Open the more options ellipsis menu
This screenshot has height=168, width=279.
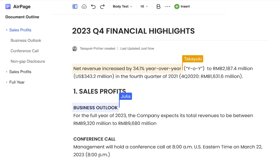click(168, 7)
